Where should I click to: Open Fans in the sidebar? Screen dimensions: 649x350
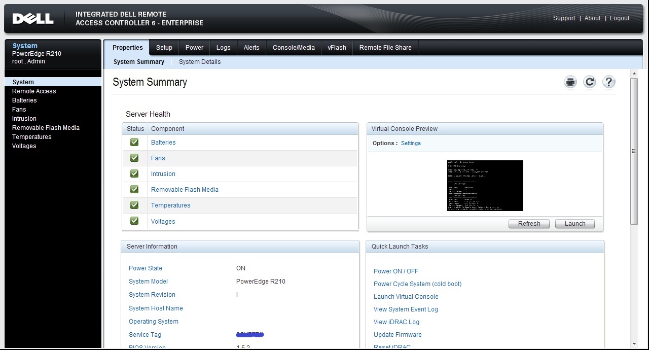pyautogui.click(x=19, y=110)
